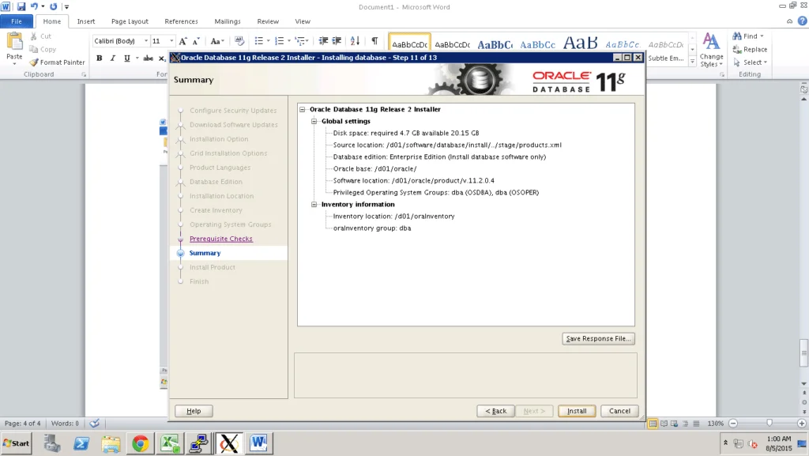Switch to the Review tab

tap(268, 21)
